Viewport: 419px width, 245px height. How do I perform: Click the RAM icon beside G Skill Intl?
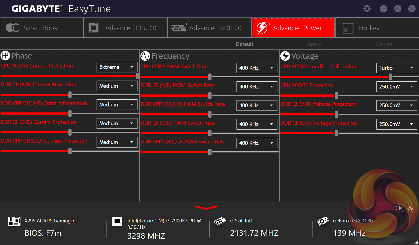220,221
